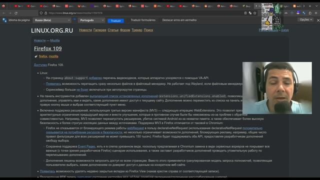Open Трекер in the site navigation
Image resolution: width=320 pixels, height=180 pixels.
pos(137,30)
